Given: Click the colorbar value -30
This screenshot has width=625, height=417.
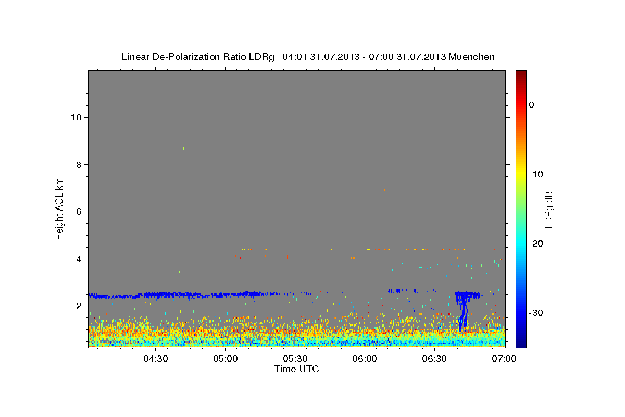Looking at the screenshot, I should (x=536, y=313).
